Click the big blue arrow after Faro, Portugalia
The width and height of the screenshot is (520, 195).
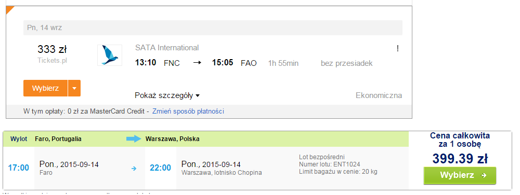(x=134, y=139)
